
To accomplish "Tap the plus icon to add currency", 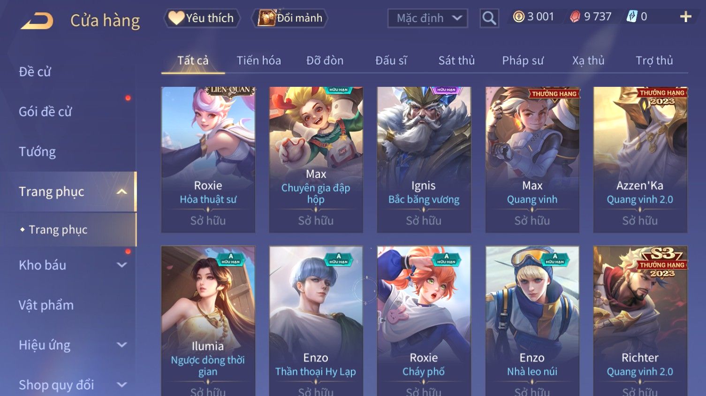I will coord(685,17).
